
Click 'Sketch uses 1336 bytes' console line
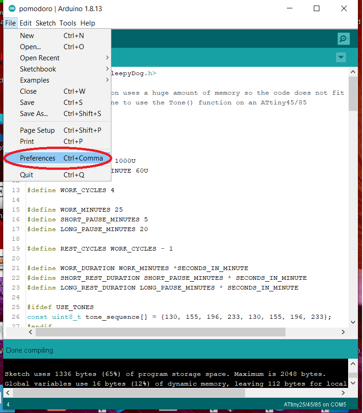165,374
